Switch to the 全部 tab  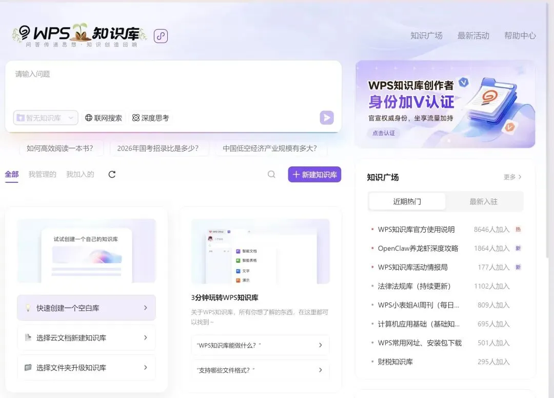tap(12, 174)
